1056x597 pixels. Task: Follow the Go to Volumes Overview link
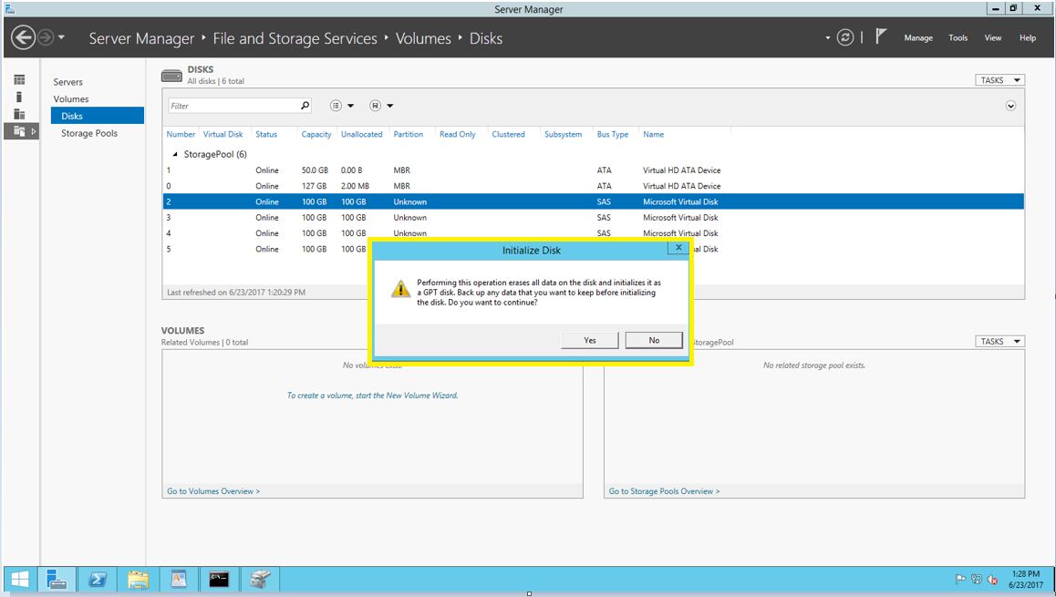[x=212, y=490]
